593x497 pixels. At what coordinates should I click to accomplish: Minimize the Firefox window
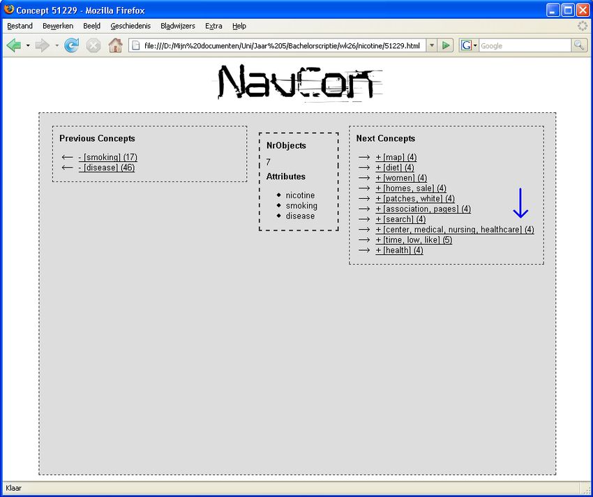553,10
